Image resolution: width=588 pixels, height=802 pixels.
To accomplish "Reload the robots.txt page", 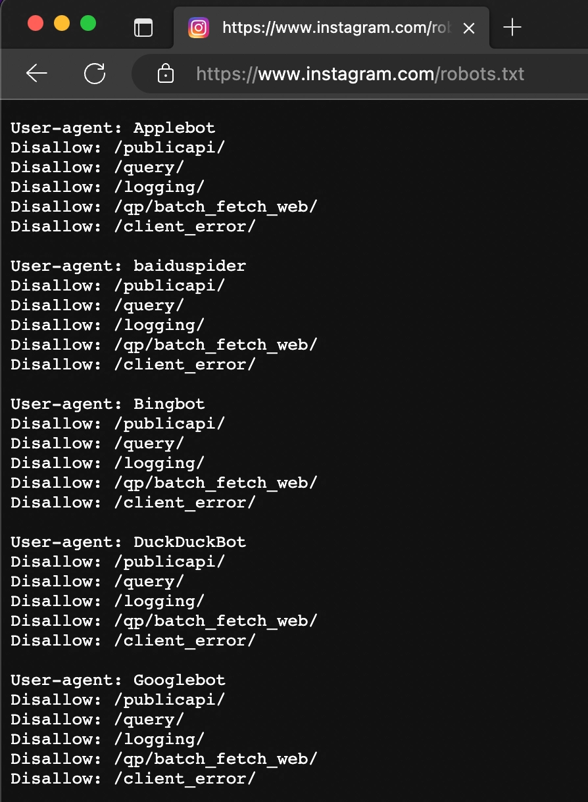I will point(95,74).
